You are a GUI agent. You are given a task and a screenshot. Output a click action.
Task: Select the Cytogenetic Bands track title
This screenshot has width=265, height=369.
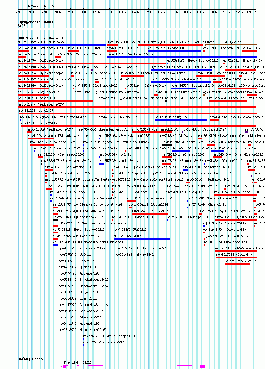point(35,22)
